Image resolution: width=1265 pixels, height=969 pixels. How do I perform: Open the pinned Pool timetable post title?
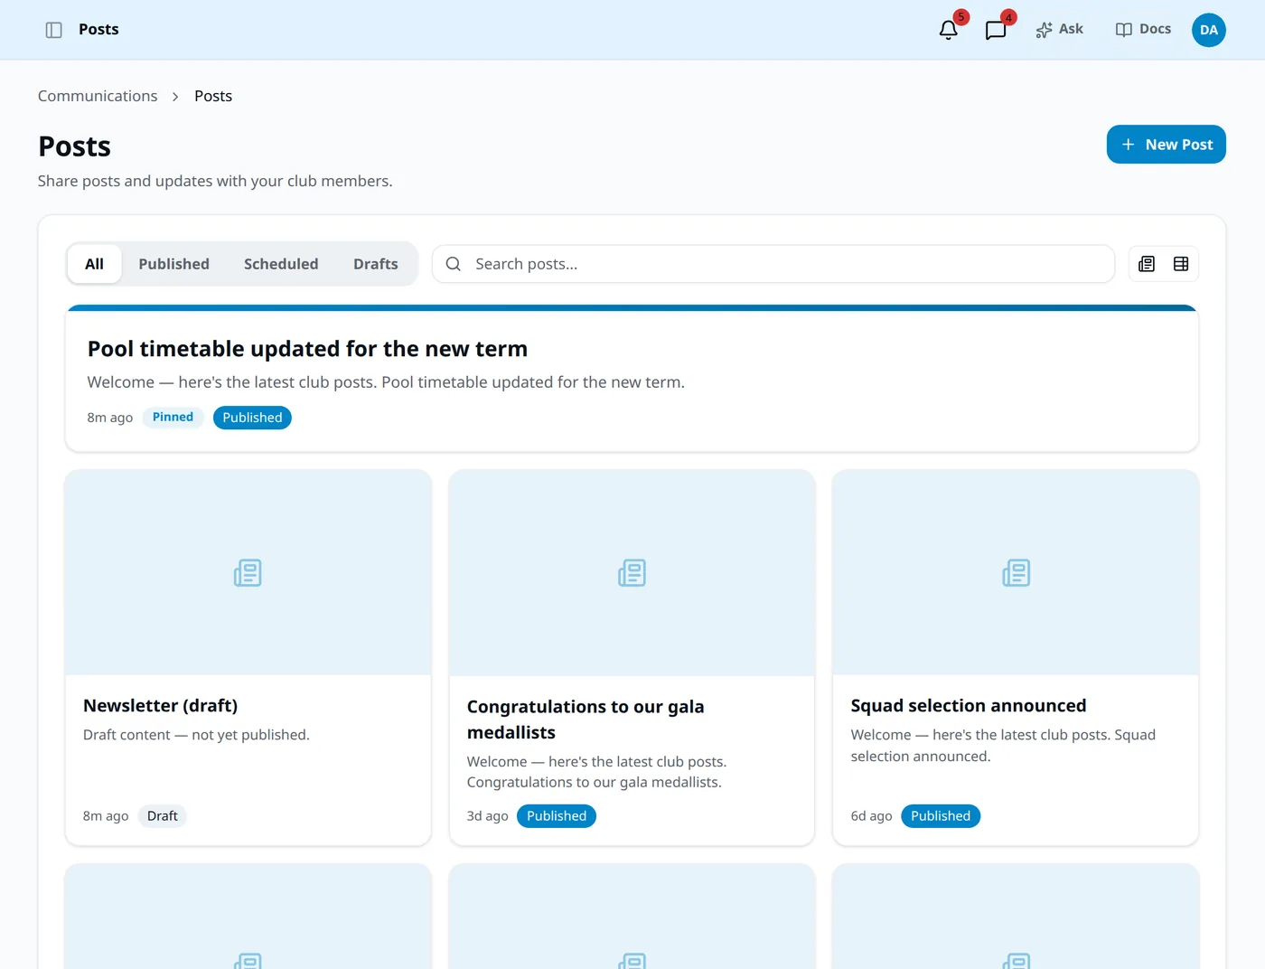[307, 349]
